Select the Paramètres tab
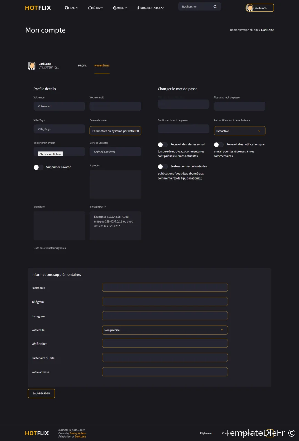Viewport: 299px width, 441px height. pos(102,66)
